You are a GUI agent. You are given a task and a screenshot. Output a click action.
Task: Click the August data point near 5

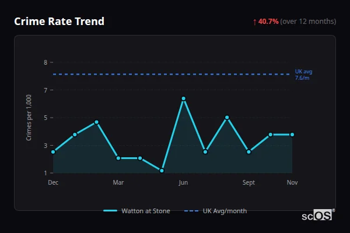(227, 118)
